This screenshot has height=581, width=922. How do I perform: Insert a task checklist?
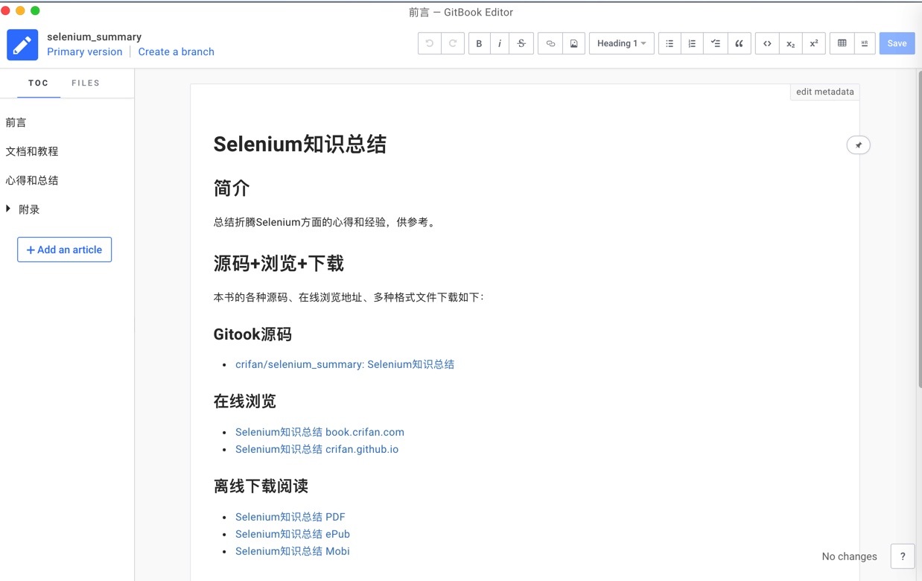click(x=715, y=43)
